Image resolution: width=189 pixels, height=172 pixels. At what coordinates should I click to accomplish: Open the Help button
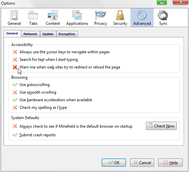(x=170, y=163)
